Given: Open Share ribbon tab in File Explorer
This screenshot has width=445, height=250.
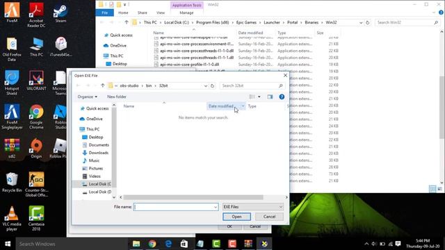Looking at the screenshot, I should (x=142, y=12).
